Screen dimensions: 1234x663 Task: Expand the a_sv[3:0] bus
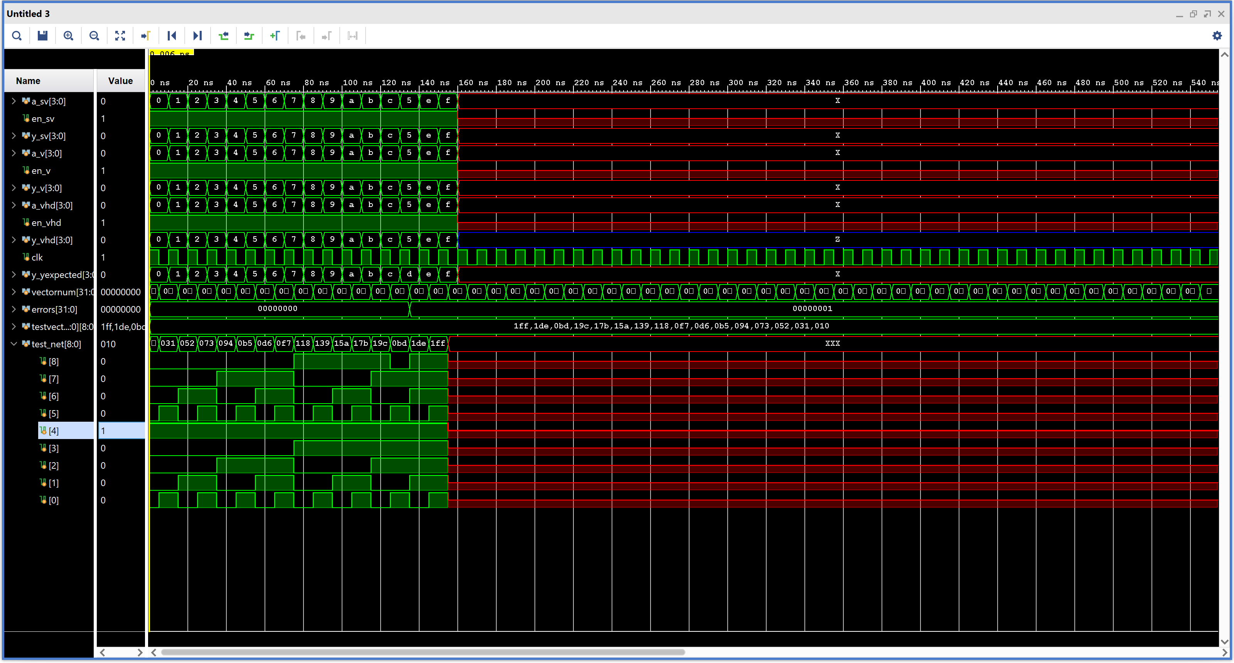[x=13, y=101]
